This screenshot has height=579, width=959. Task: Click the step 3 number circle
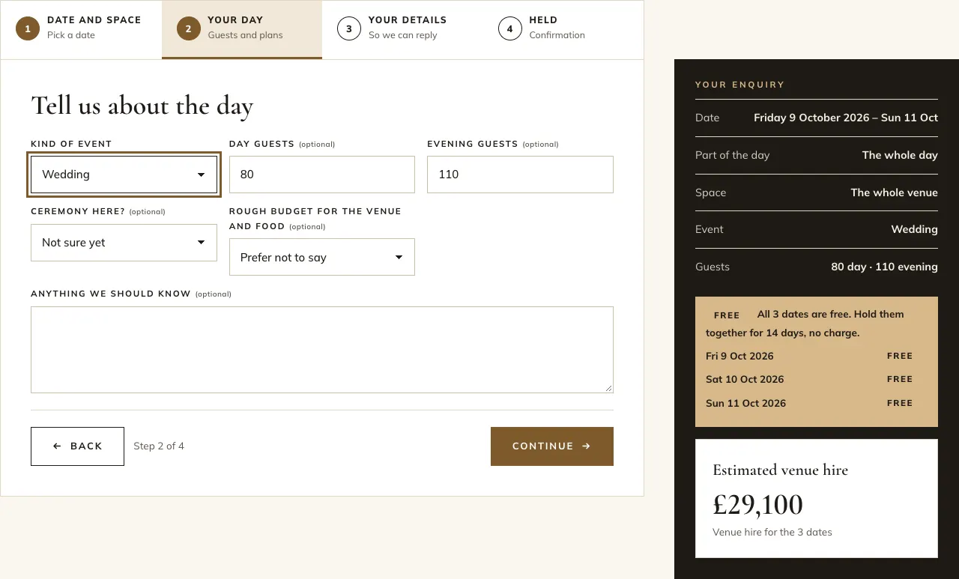[349, 29]
